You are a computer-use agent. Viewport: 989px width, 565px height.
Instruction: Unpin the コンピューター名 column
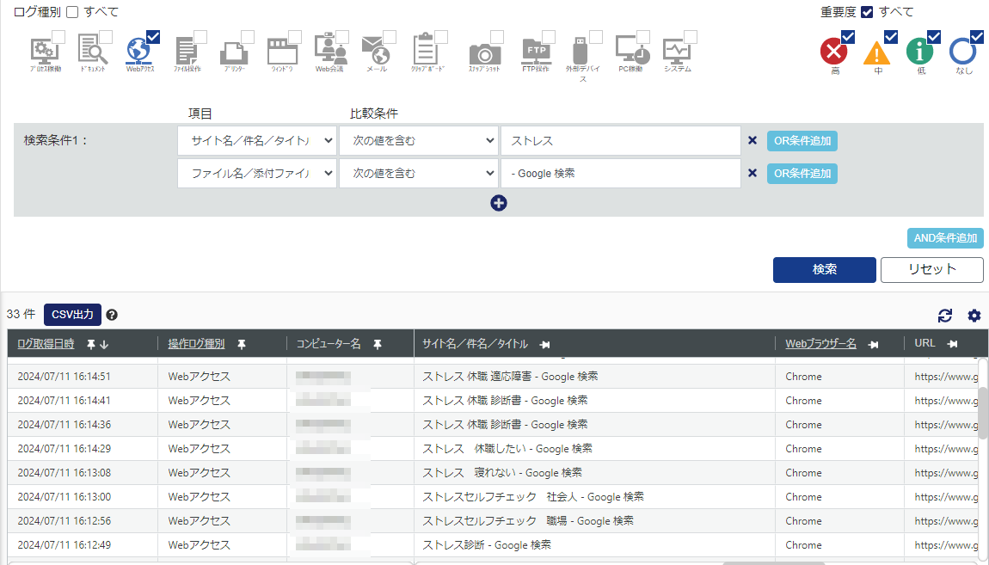pyautogui.click(x=378, y=344)
